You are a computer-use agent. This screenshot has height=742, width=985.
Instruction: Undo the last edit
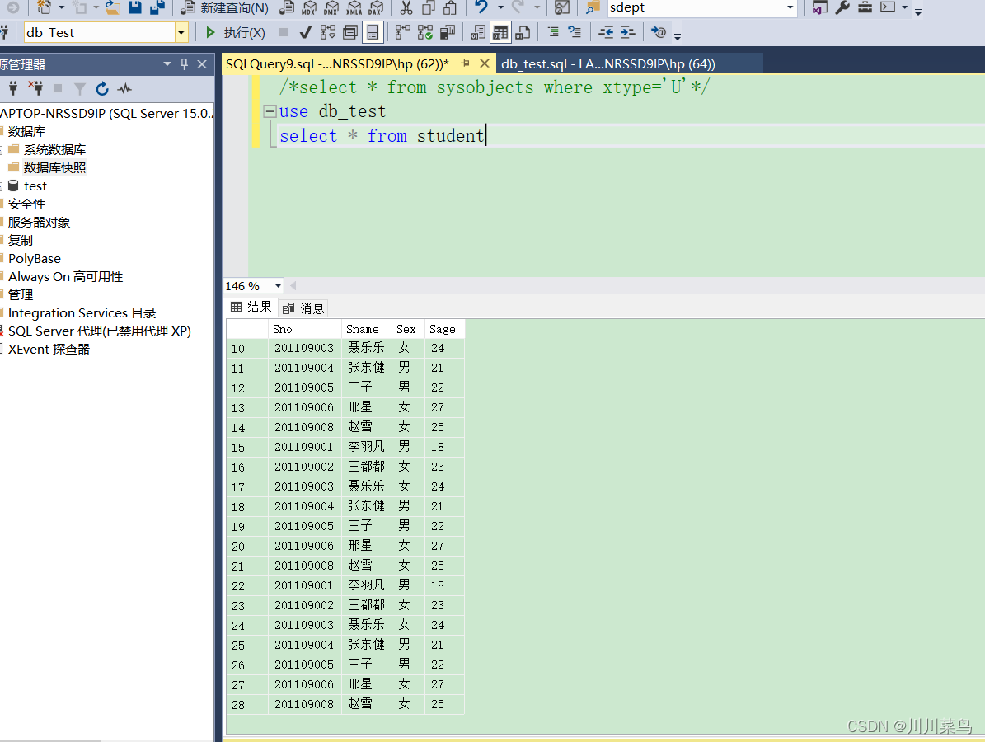pyautogui.click(x=481, y=7)
